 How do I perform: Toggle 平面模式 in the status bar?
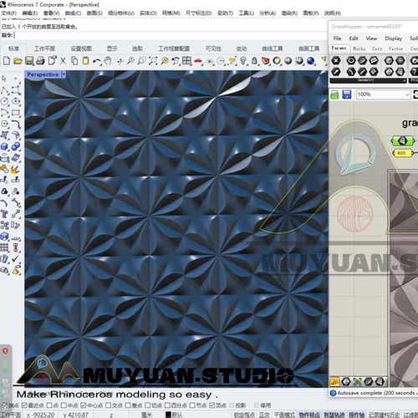click(x=284, y=415)
